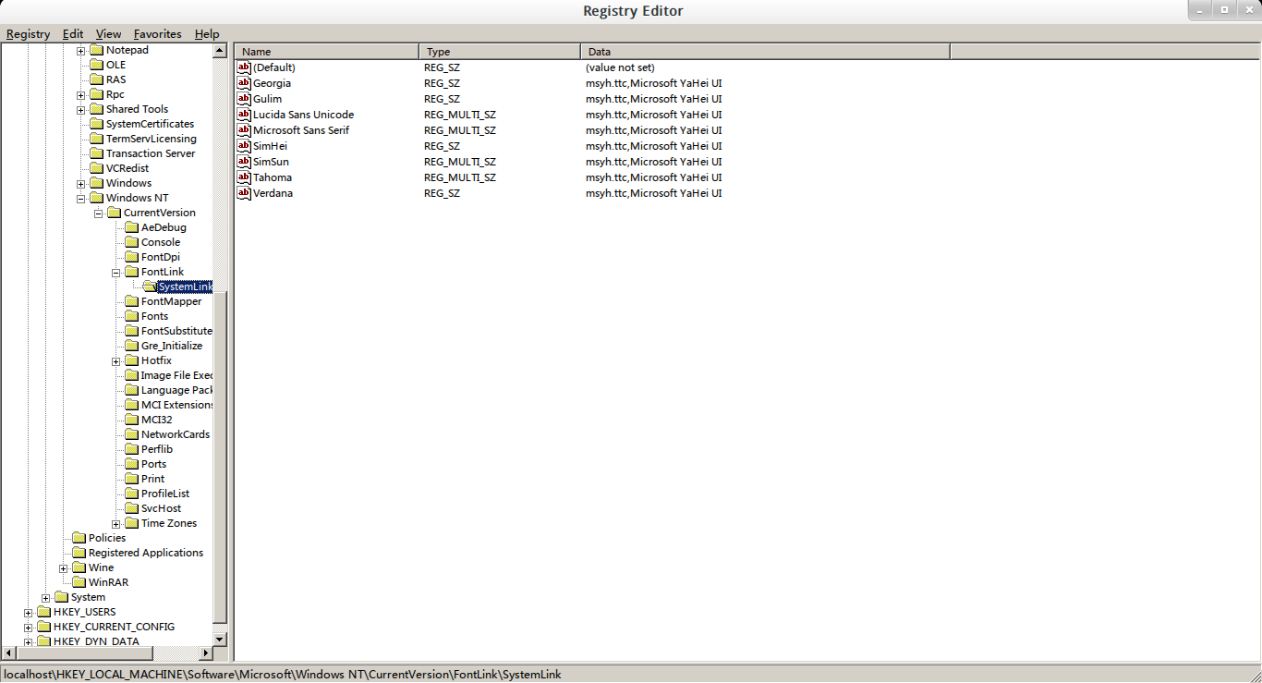1262x683 pixels.
Task: Click the Perflib folder icon
Action: (x=131, y=449)
